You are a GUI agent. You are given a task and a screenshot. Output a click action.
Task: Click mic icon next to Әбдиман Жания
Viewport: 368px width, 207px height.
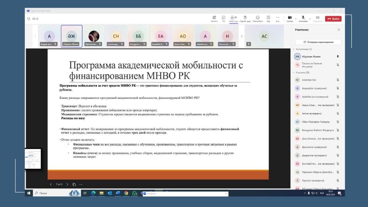(x=338, y=57)
